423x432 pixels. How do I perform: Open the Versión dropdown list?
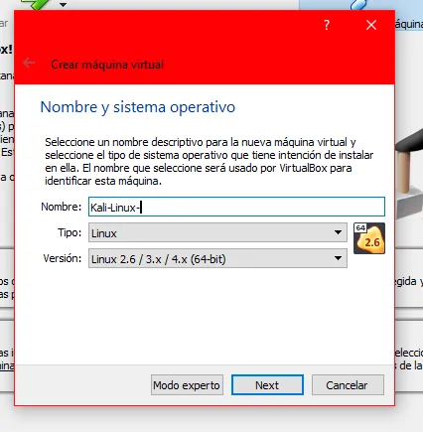217,258
